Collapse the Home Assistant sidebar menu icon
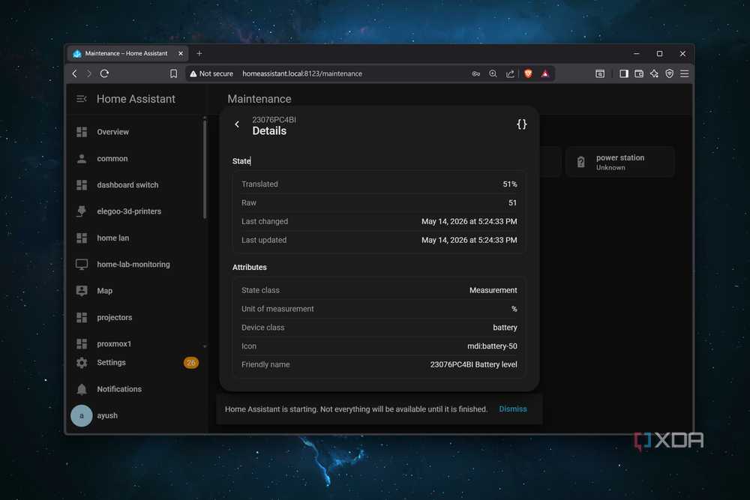The height and width of the screenshot is (500, 750). tap(81, 99)
